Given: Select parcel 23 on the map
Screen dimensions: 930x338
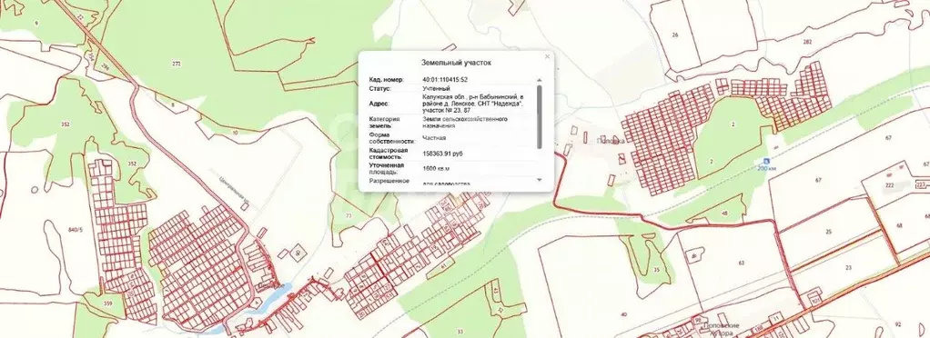Looking at the screenshot, I should tap(848, 268).
